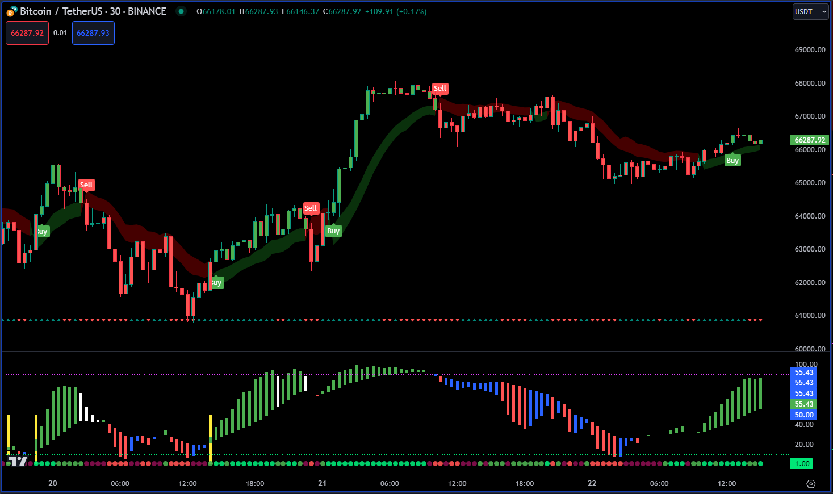Viewport: 833px width, 494px height.
Task: Click the TradingView logo watermark
Action: [17, 460]
